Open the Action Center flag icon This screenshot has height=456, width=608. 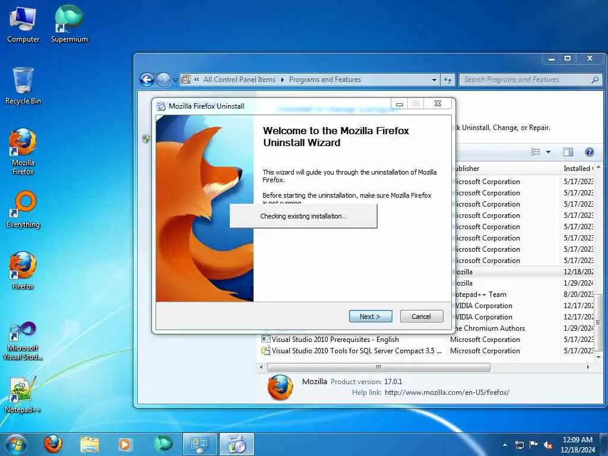[534, 445]
